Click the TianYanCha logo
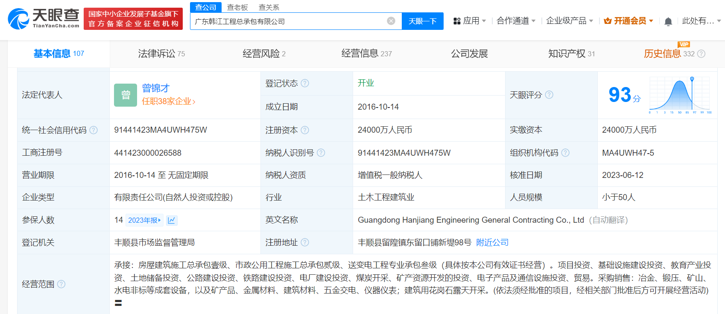 coord(44,19)
